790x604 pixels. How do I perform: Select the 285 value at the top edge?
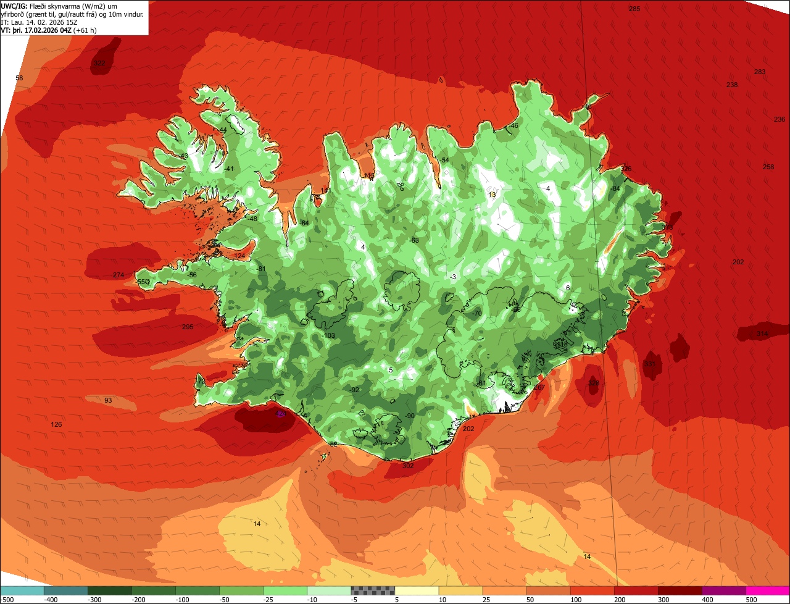point(634,9)
